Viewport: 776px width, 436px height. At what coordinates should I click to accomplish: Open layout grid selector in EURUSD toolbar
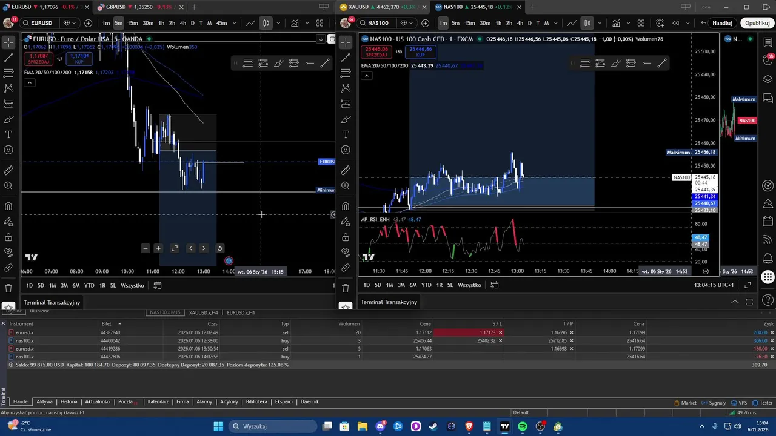coord(319,23)
